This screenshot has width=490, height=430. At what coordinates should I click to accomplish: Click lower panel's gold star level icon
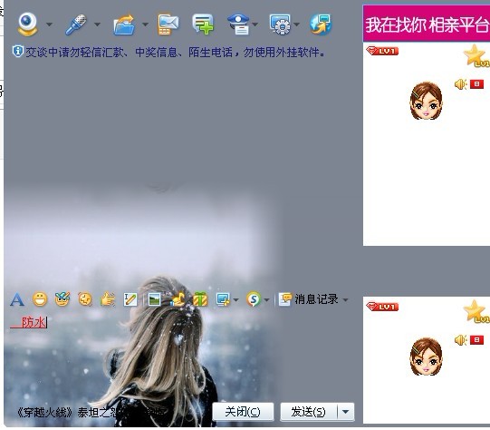click(476, 311)
